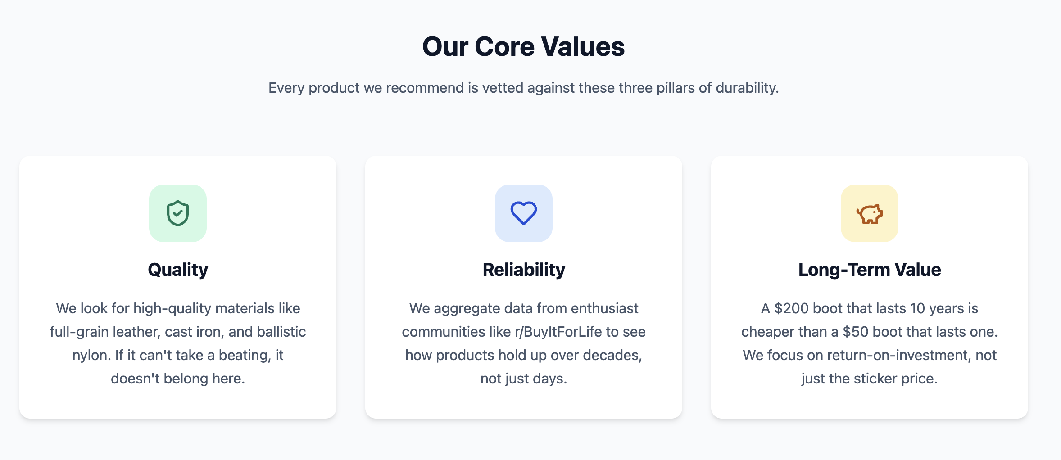Image resolution: width=1061 pixels, height=460 pixels.
Task: Click the blue heart icon
Action: (523, 213)
